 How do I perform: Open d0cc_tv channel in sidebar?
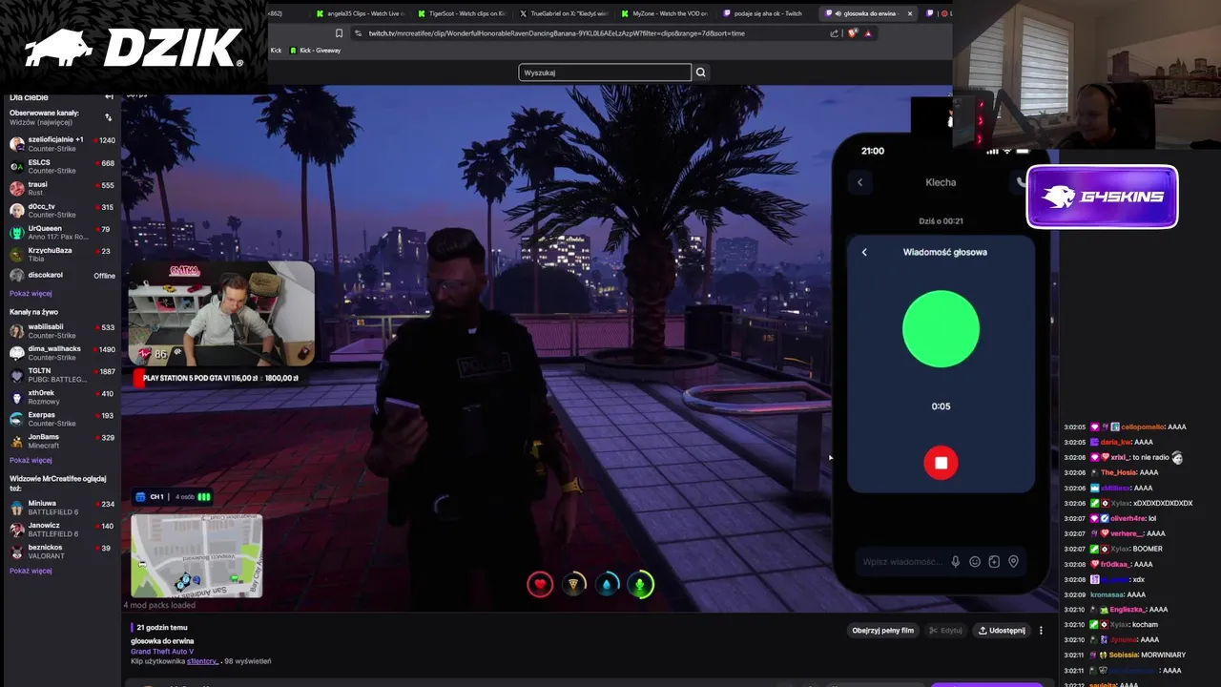pos(62,210)
